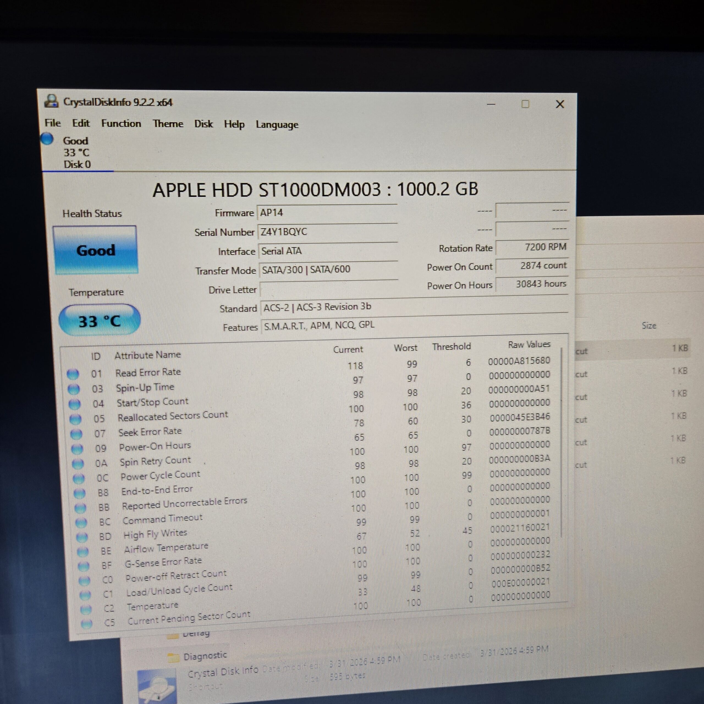Click the Raw Values column header

click(x=529, y=344)
